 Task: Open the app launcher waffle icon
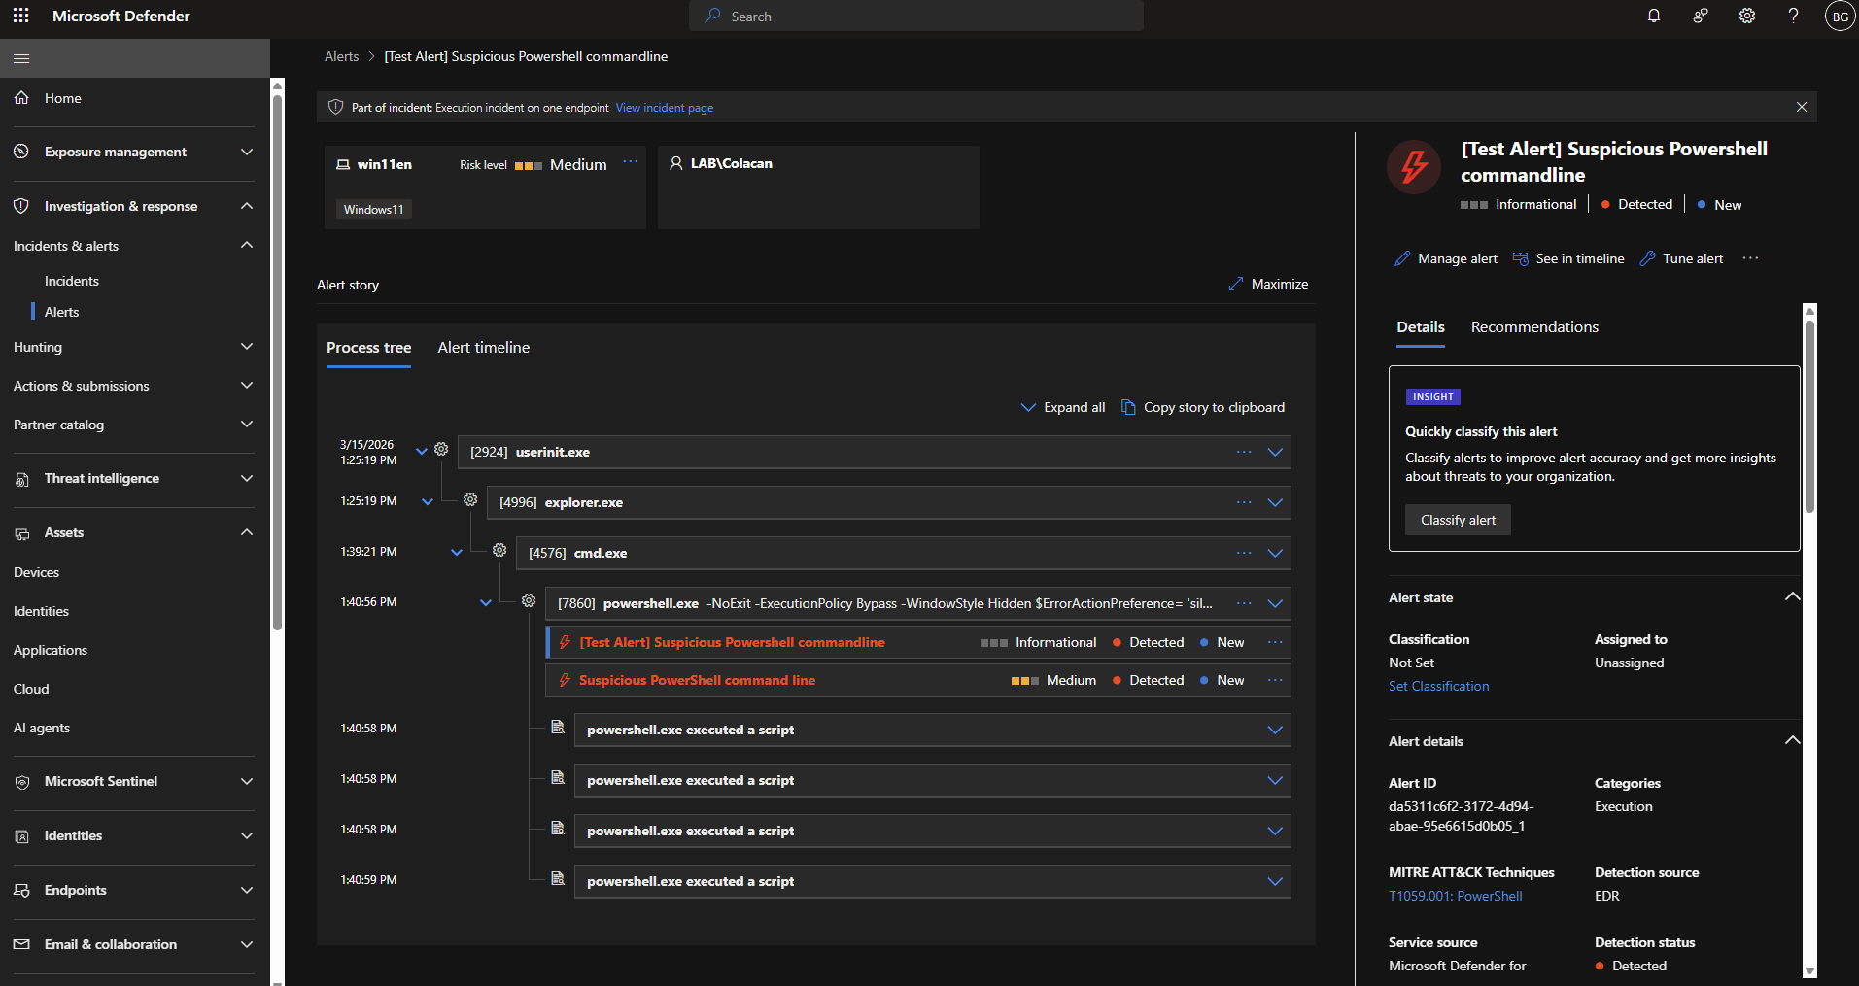point(20,16)
